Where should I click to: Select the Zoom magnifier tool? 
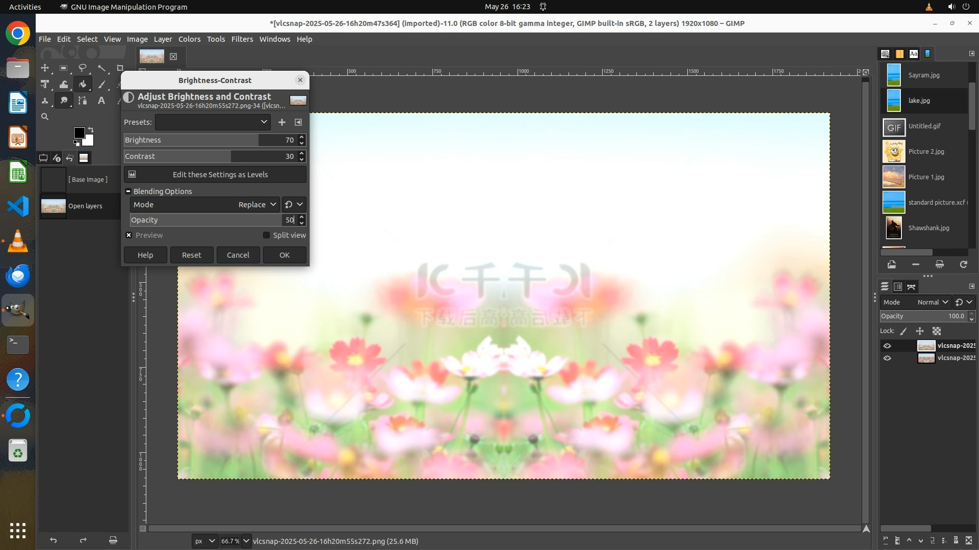[x=45, y=117]
